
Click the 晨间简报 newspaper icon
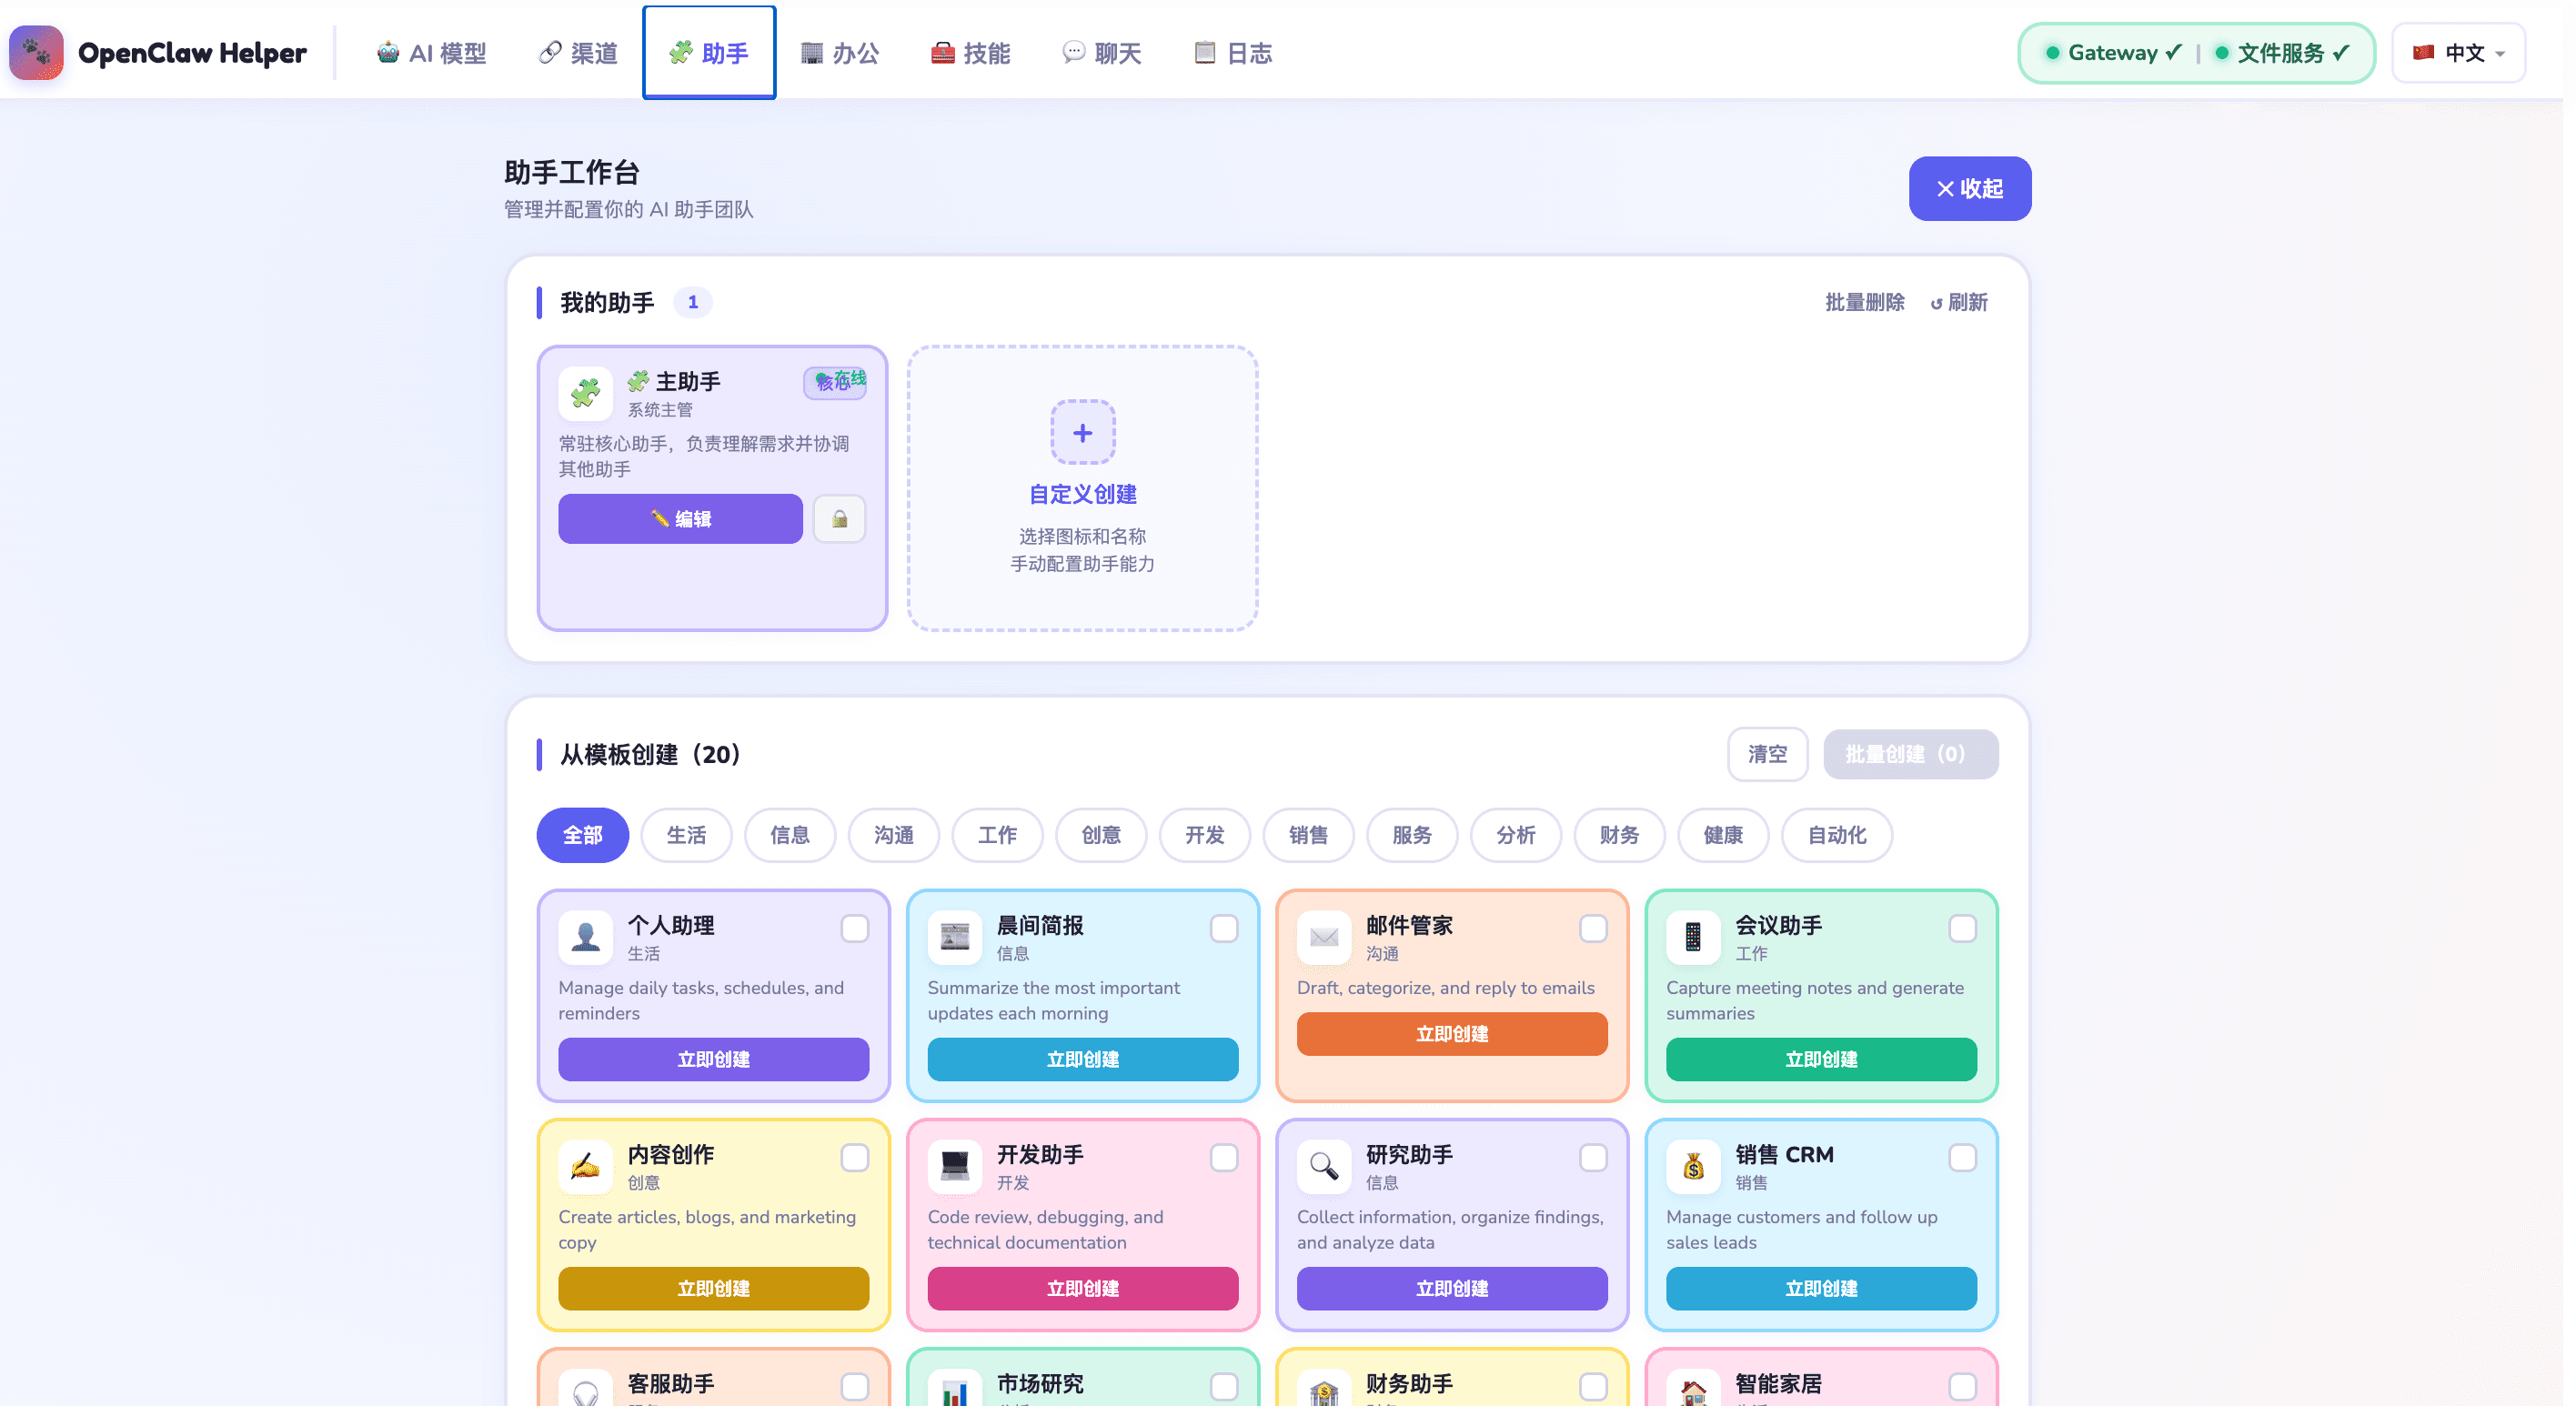pos(954,937)
